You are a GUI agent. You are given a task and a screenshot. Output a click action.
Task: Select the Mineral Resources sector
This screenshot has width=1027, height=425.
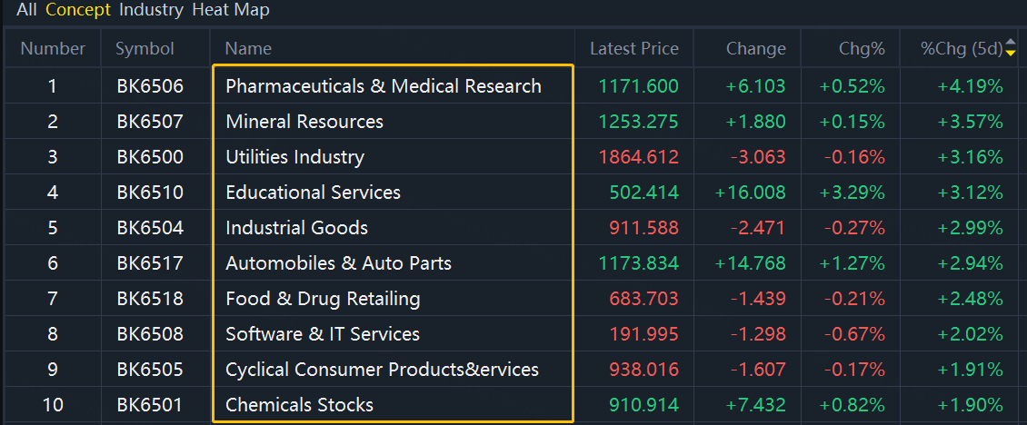click(304, 122)
